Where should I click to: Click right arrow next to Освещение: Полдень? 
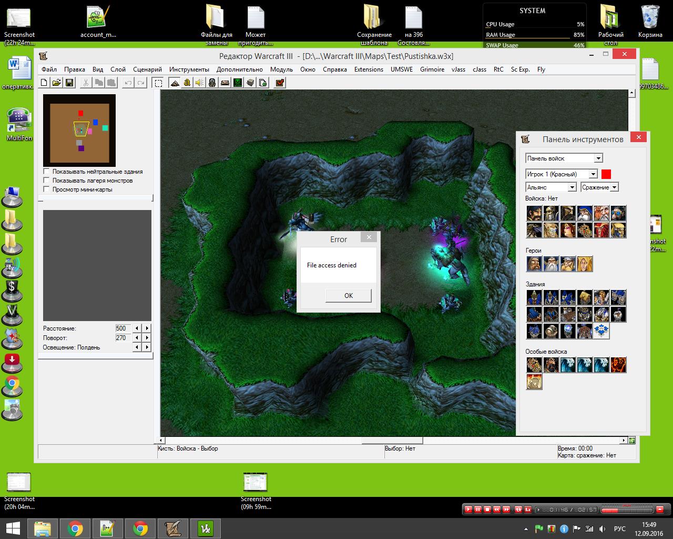147,347
